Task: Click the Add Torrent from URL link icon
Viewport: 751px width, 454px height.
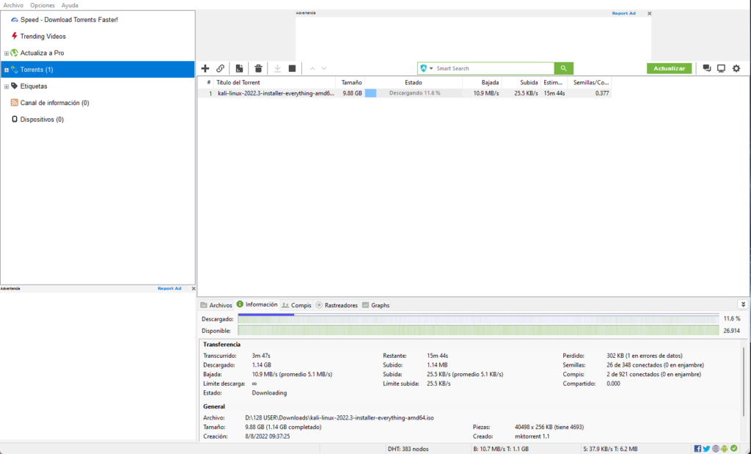Action: coord(220,68)
